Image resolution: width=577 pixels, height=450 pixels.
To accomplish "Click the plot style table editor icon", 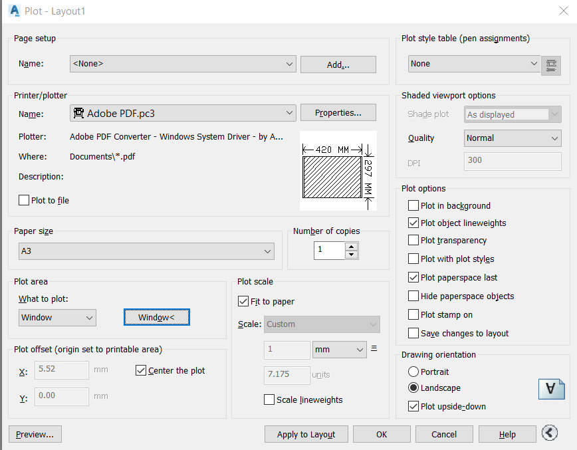I will click(x=550, y=64).
